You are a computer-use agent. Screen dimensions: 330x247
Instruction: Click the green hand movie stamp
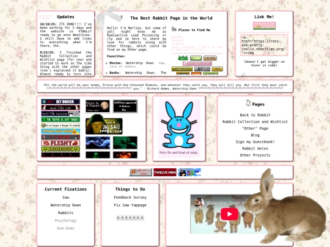[x=125, y=143]
